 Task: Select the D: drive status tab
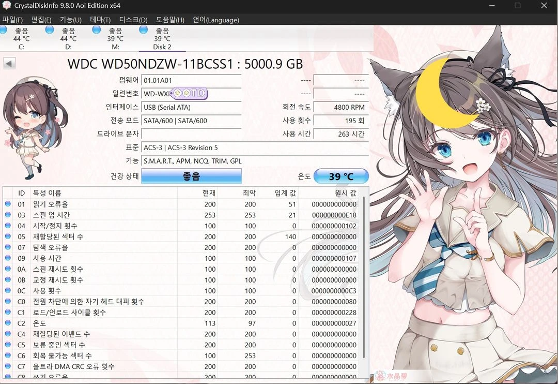click(68, 38)
